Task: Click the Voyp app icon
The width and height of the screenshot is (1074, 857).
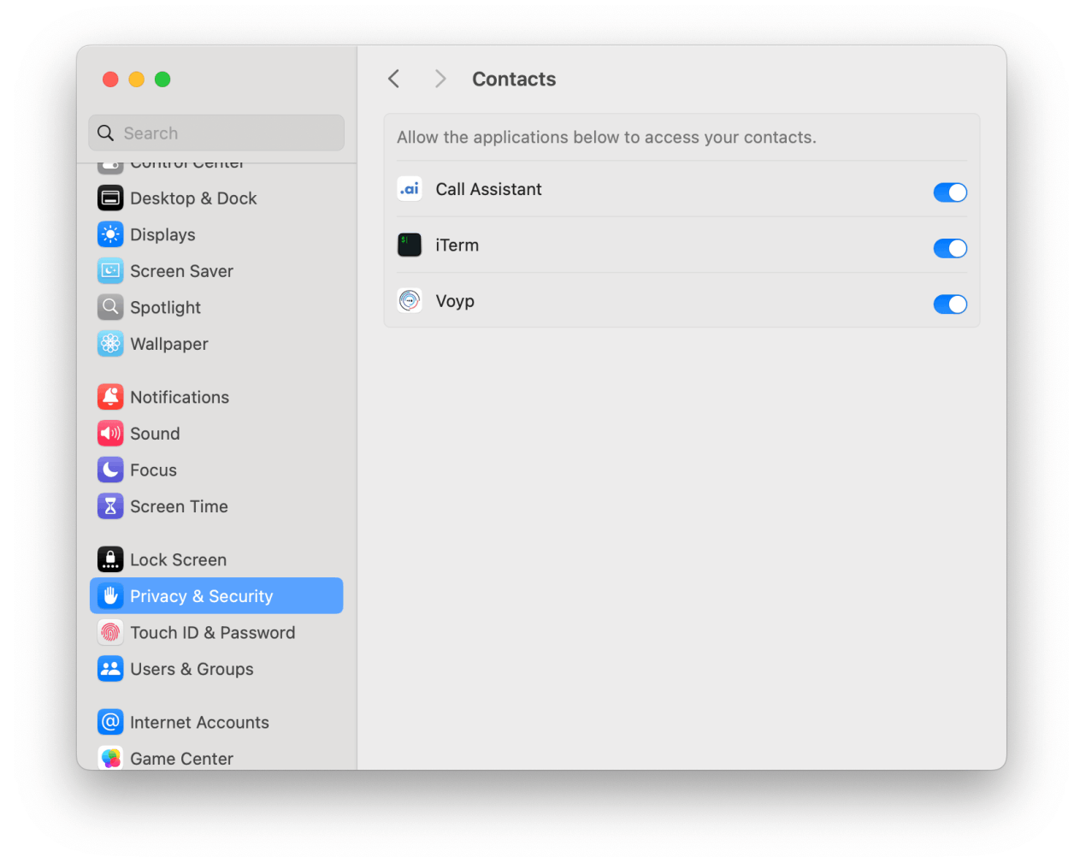Action: [410, 300]
